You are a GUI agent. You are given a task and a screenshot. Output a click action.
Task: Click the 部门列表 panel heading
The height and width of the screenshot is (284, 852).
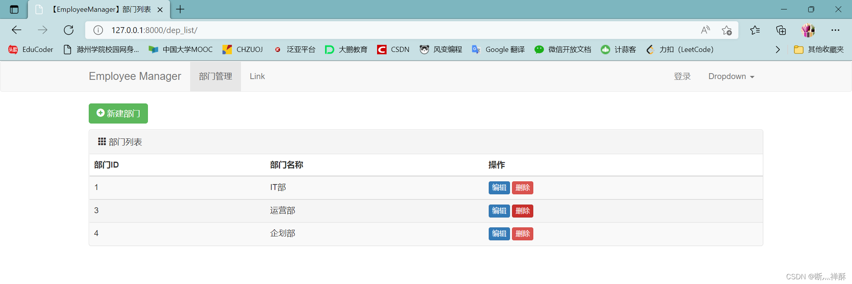coord(426,142)
